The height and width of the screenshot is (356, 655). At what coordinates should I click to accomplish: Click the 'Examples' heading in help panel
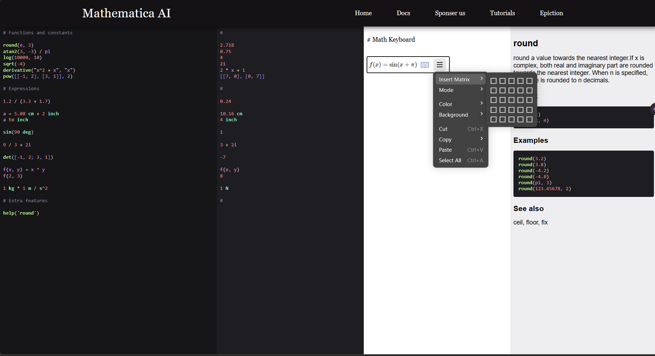(531, 140)
